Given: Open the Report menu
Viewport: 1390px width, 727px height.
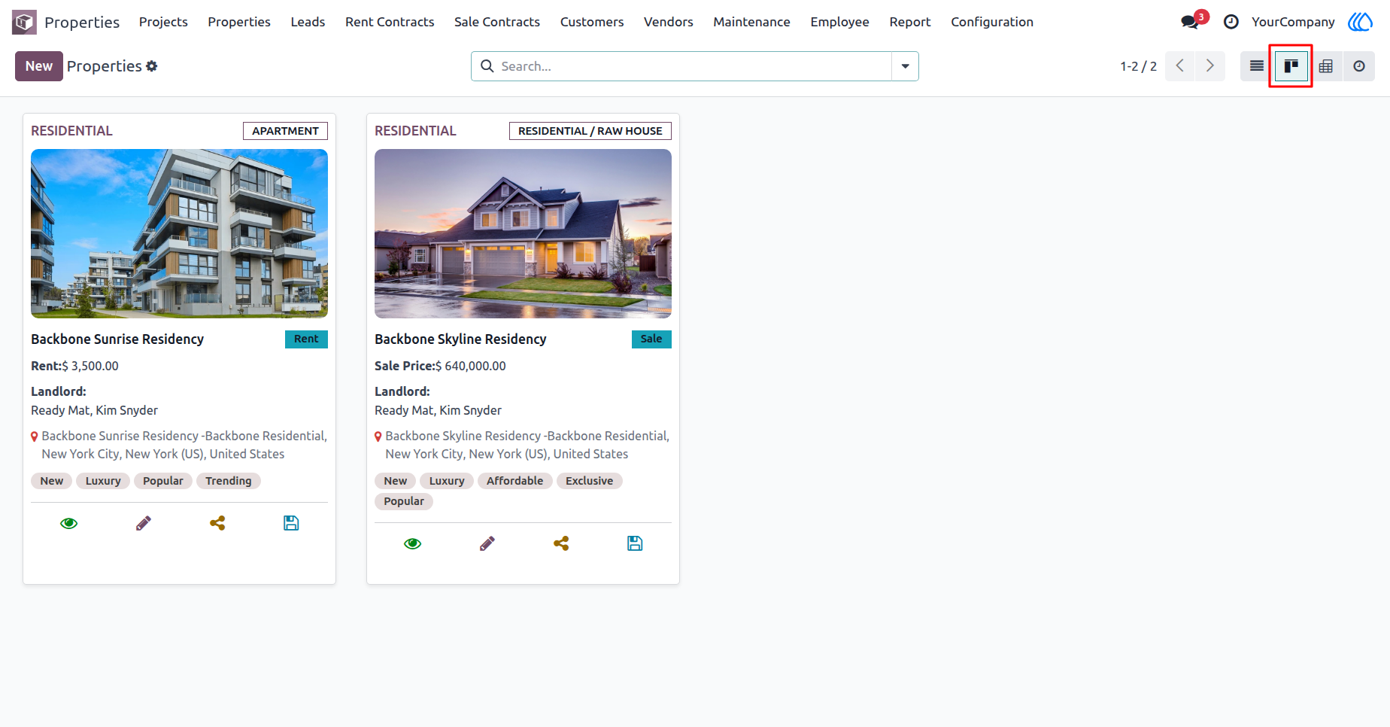Looking at the screenshot, I should [910, 22].
